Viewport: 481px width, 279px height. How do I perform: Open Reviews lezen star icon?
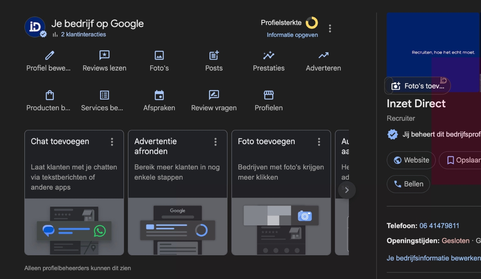tap(104, 55)
